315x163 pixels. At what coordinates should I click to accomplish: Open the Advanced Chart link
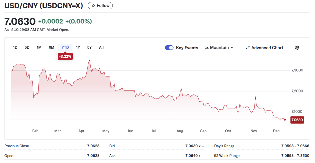[x=267, y=48]
